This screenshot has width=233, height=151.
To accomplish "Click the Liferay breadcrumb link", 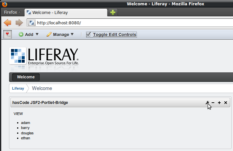I will tap(18, 88).
